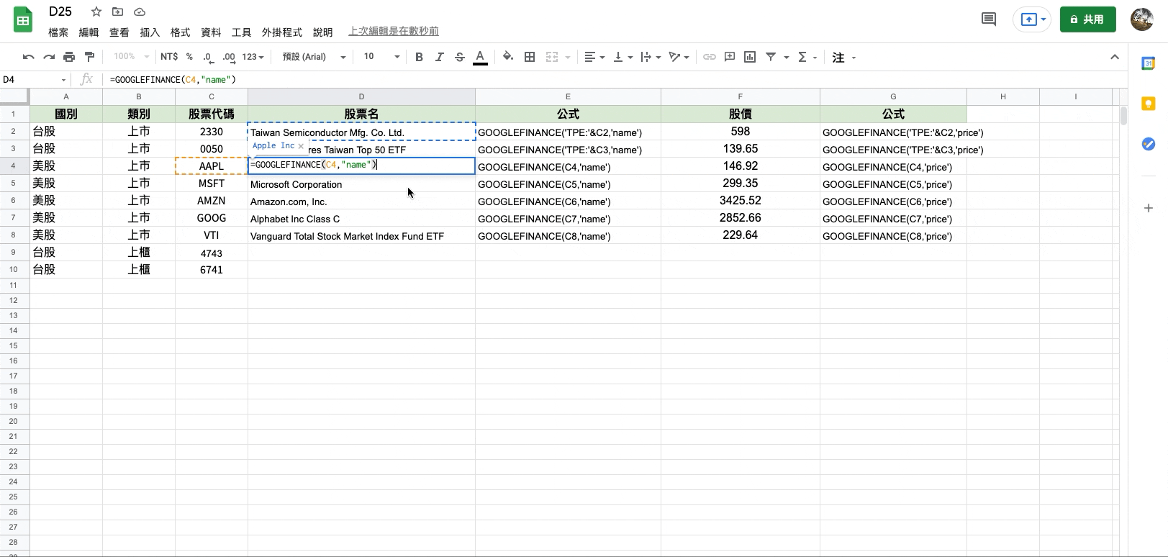The height and width of the screenshot is (557, 1168).
Task: Dismiss the Apple Inc formula preview
Action: (301, 145)
